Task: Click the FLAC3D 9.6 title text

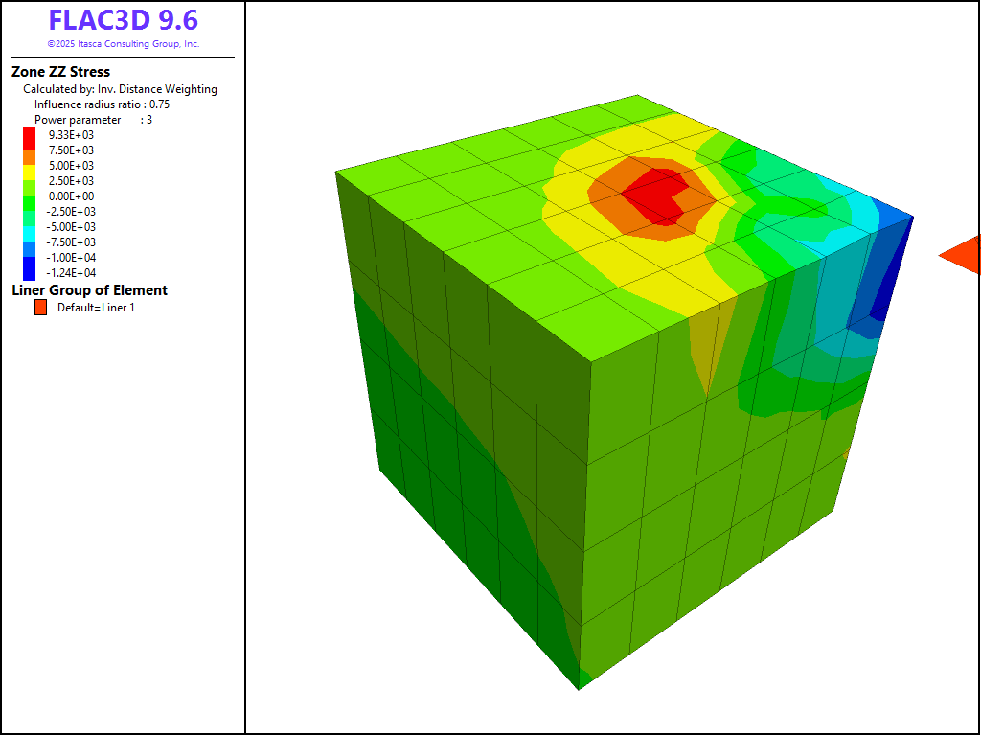Action: pos(123,21)
